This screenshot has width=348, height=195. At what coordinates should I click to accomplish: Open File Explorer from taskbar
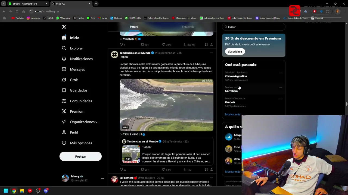tap(22, 191)
